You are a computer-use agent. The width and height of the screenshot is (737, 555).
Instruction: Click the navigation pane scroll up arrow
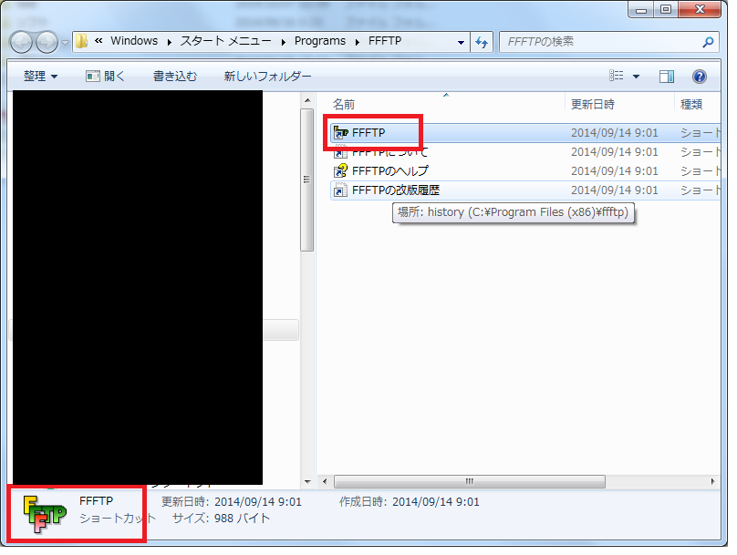point(306,100)
